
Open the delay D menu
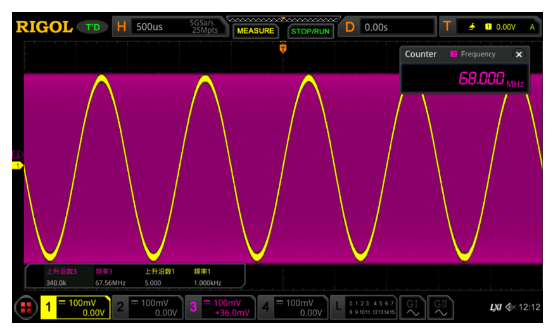point(350,27)
